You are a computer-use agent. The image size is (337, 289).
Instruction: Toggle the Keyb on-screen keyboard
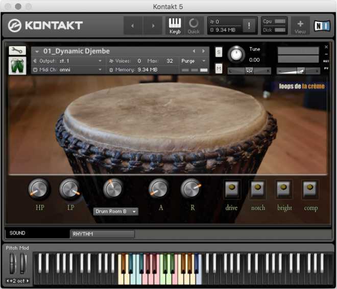[x=175, y=26]
